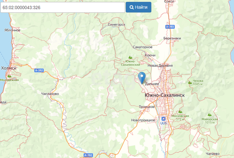The height and width of the screenshot is (158, 234).
Task: Click the Яблочное village label
Action: (x=12, y=30)
